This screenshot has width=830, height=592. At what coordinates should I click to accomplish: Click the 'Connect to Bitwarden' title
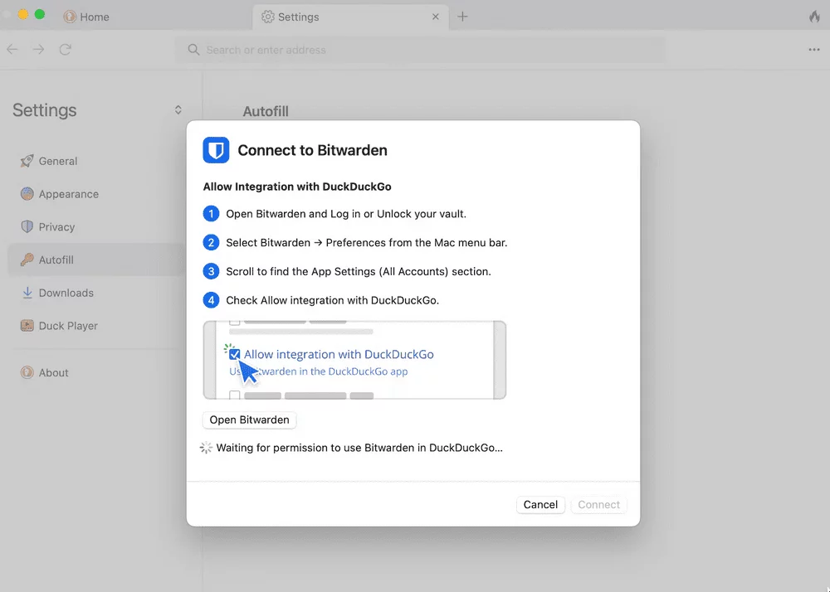pyautogui.click(x=312, y=150)
